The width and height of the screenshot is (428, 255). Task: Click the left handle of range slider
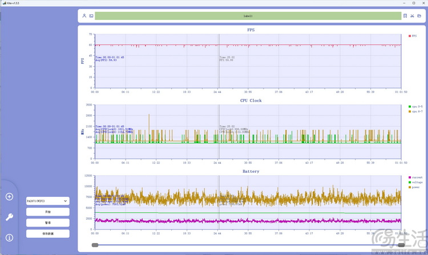[x=95, y=245]
